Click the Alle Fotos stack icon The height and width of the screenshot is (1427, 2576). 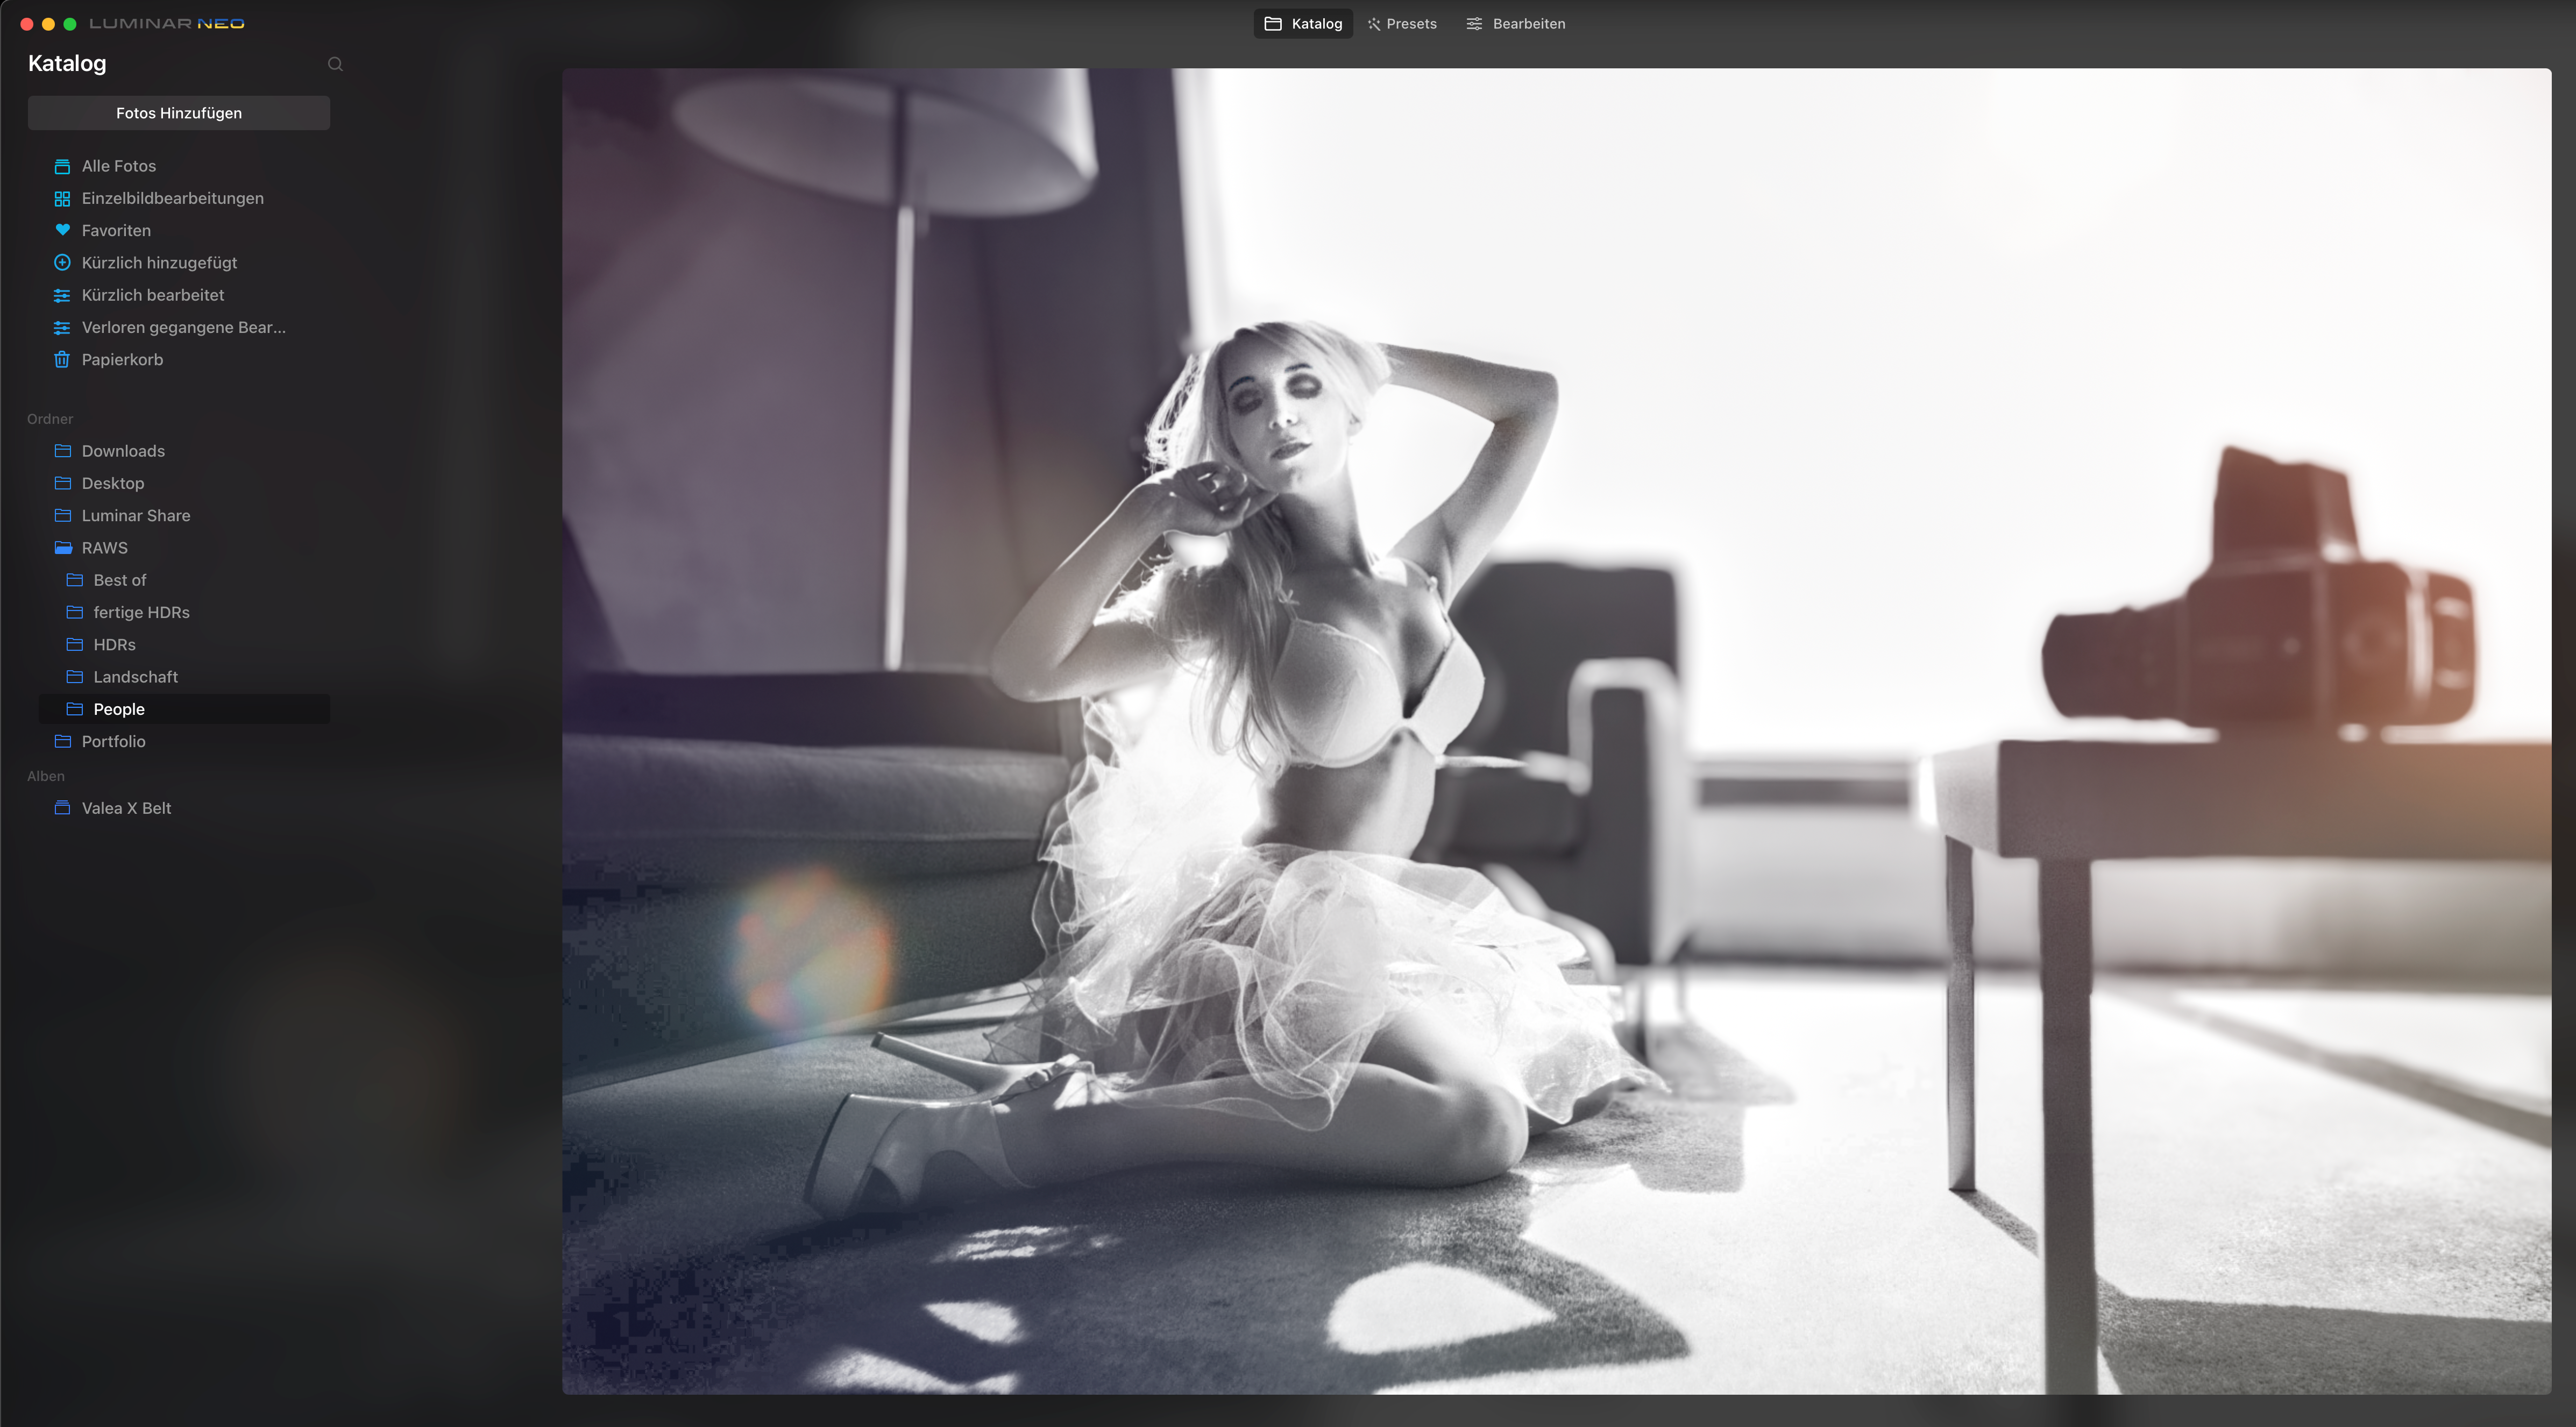62,166
